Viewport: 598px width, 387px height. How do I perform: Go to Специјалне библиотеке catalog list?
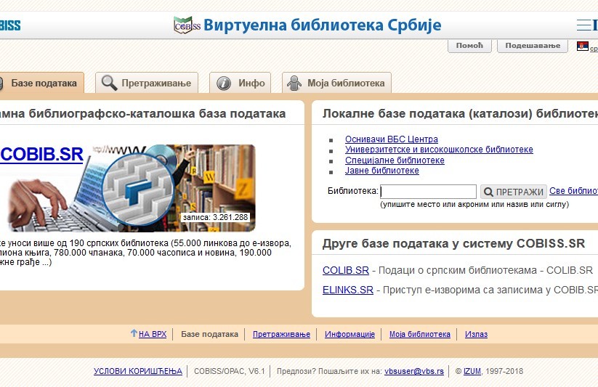395,160
